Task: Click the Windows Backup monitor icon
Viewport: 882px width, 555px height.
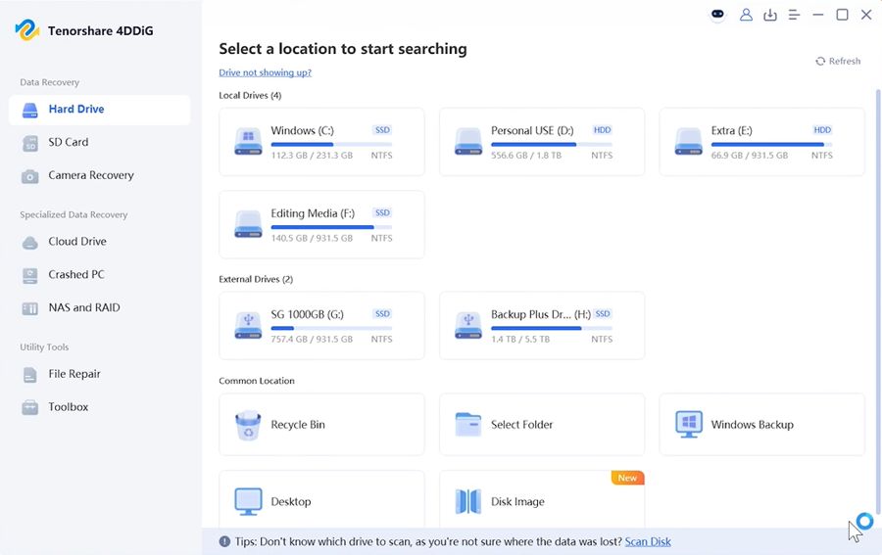Action: click(689, 425)
